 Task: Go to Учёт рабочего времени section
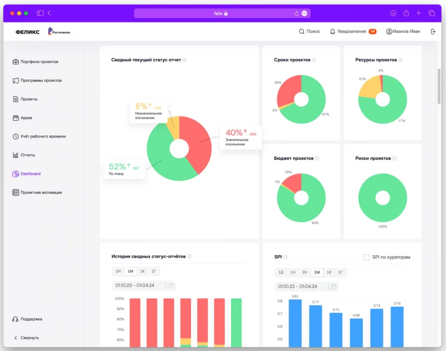(43, 136)
